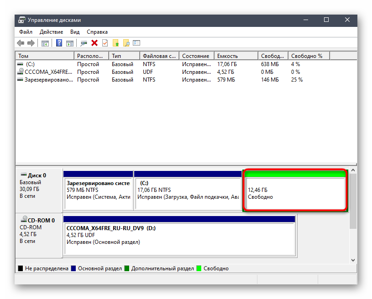Open the Вид menu
Image resolution: width=372 pixels, height=299 pixels.
click(75, 32)
